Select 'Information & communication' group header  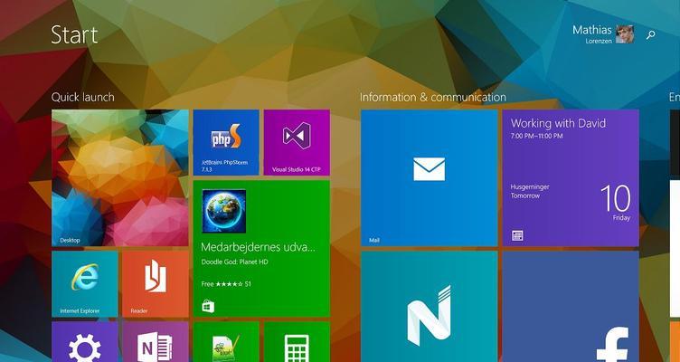coord(432,97)
